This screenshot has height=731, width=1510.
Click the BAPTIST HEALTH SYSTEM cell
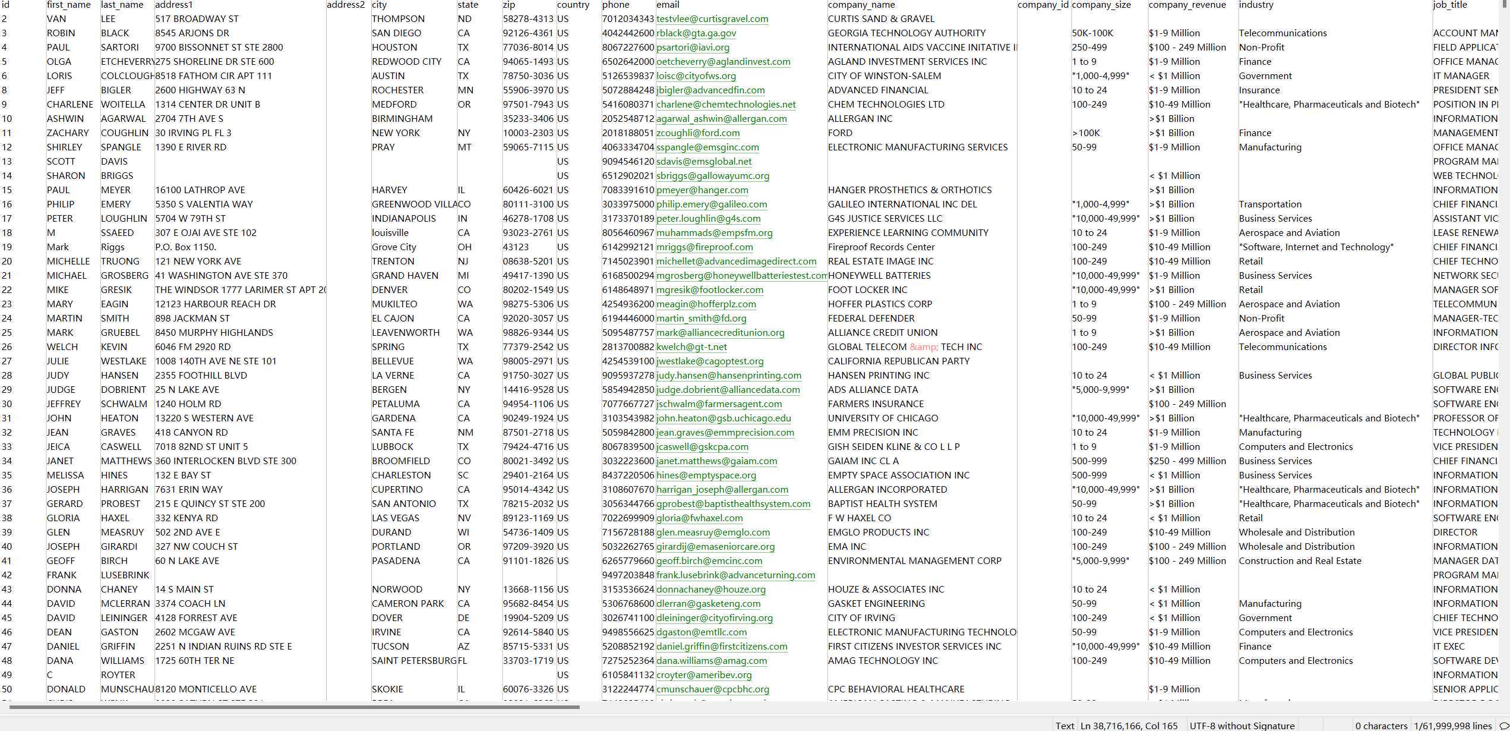882,504
